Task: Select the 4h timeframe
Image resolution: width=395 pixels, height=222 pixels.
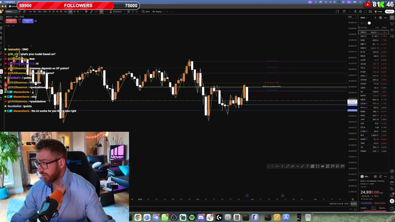Action: pos(57,12)
